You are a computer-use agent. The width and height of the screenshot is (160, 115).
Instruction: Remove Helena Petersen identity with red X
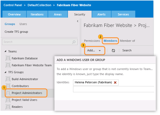115,83
